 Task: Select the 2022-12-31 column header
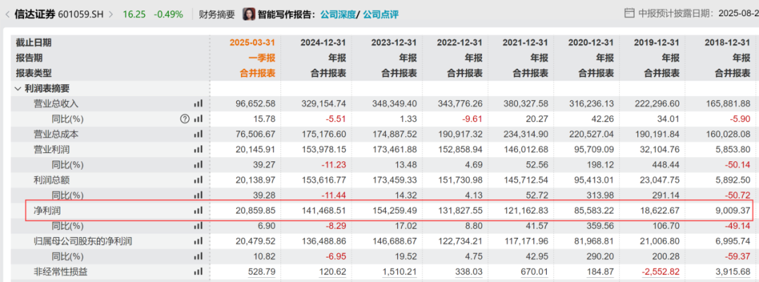[x=460, y=43]
